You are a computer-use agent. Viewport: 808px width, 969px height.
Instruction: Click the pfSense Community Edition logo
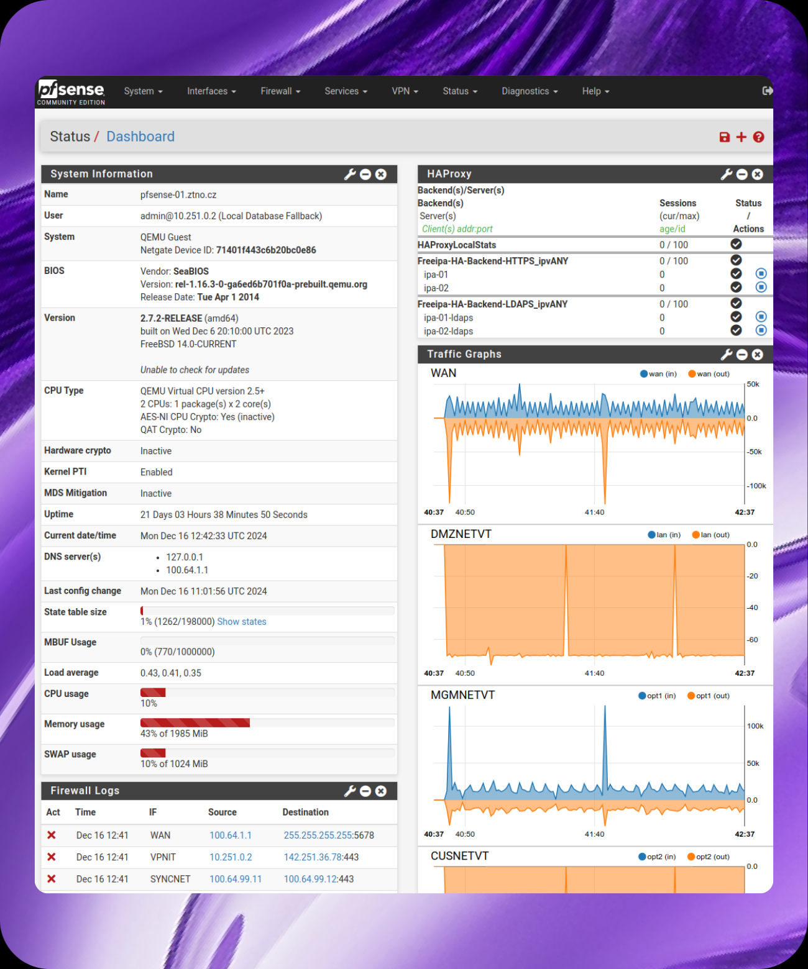[x=71, y=92]
